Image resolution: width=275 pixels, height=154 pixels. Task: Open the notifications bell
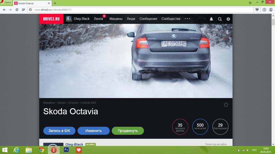click(211, 19)
